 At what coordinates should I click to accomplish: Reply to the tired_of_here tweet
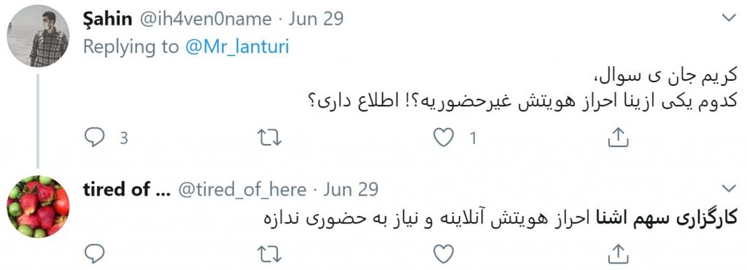94,254
